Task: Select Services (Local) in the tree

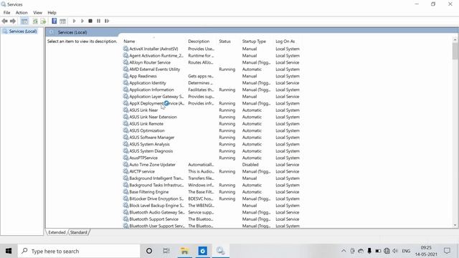Action: point(22,32)
